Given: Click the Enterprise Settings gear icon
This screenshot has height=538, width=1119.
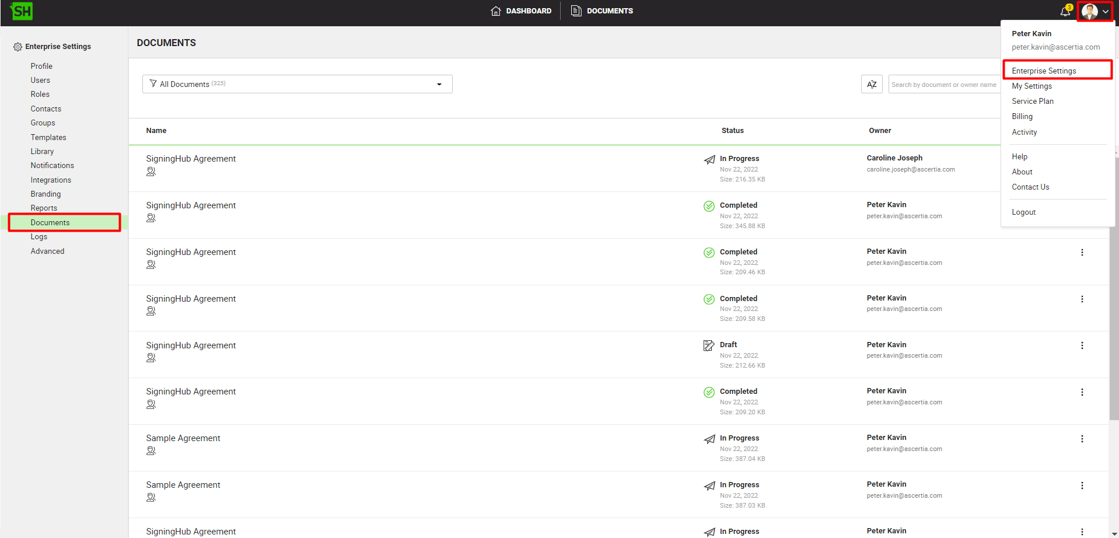Looking at the screenshot, I should 18,47.
